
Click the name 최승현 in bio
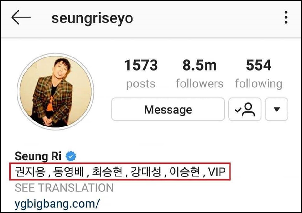coord(107,171)
